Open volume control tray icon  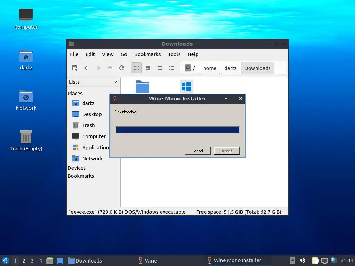pyautogui.click(x=302, y=260)
